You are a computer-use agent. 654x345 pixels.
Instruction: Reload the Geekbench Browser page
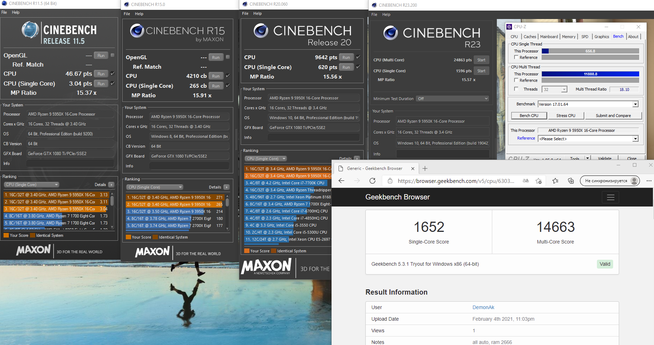coord(372,181)
